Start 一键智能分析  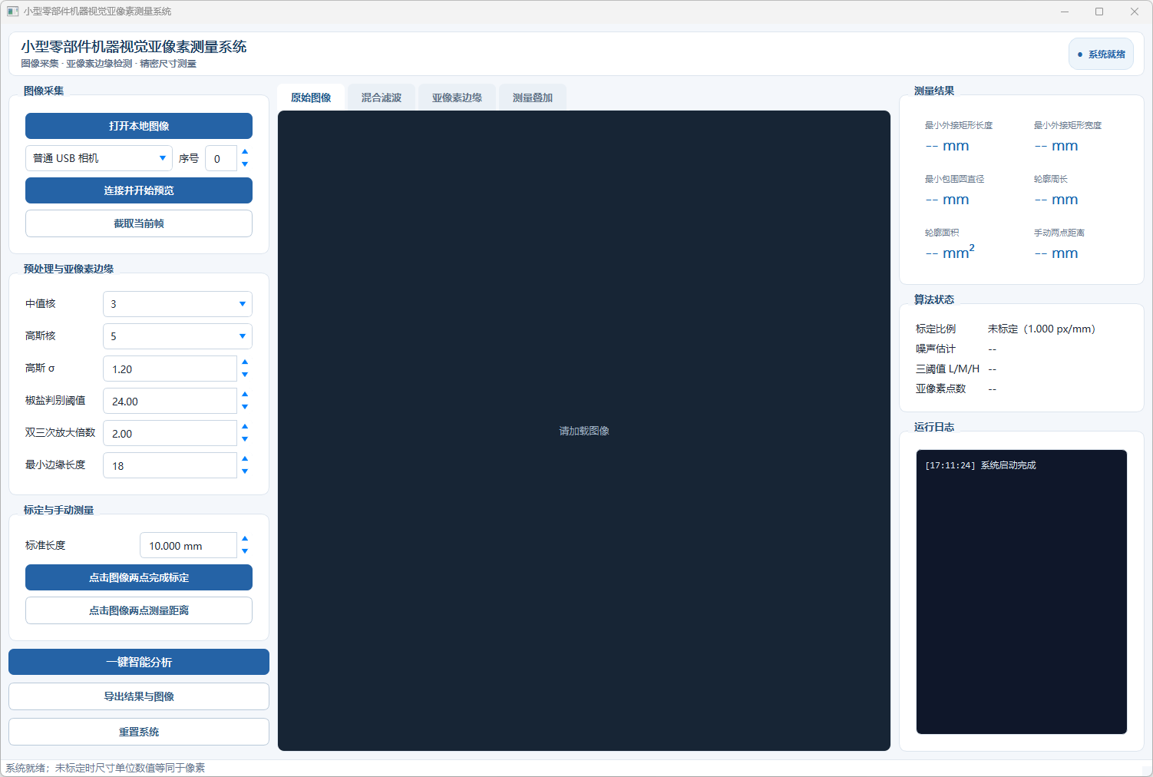tap(139, 662)
